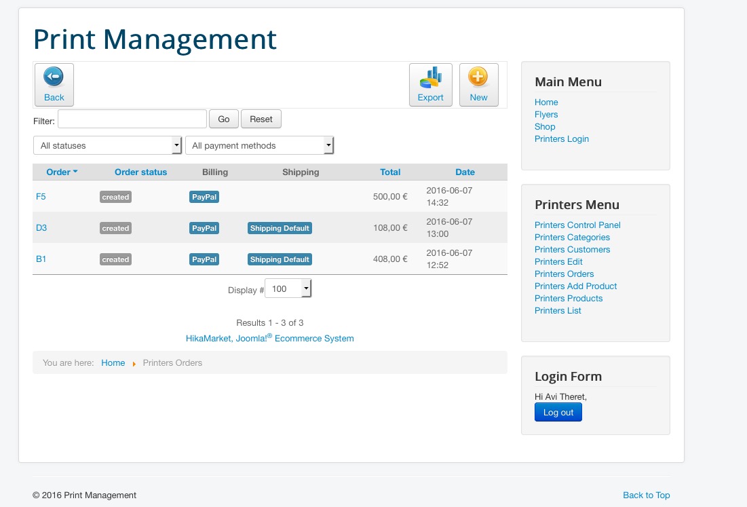Screen dimensions: 747x507
Task: Open the All statuses dropdown
Action: (x=108, y=145)
